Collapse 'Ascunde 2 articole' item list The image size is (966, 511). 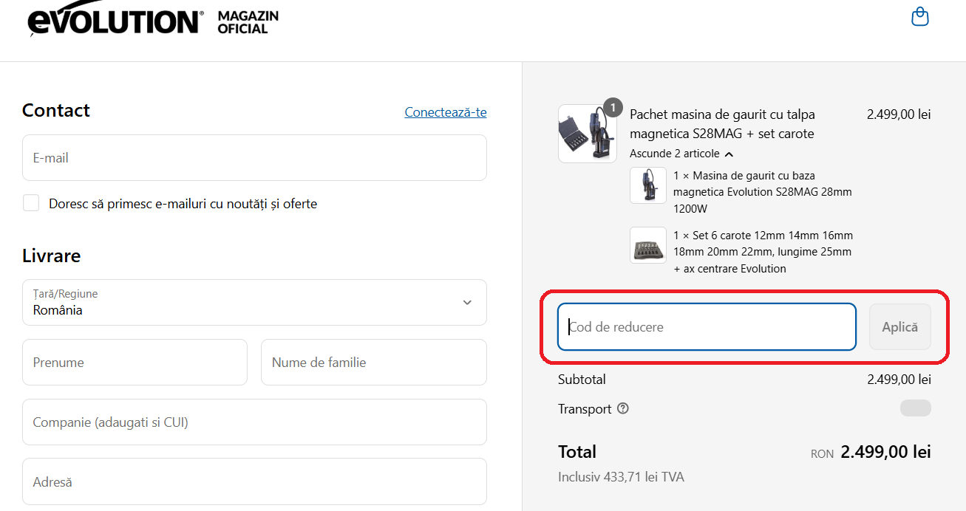tap(681, 154)
